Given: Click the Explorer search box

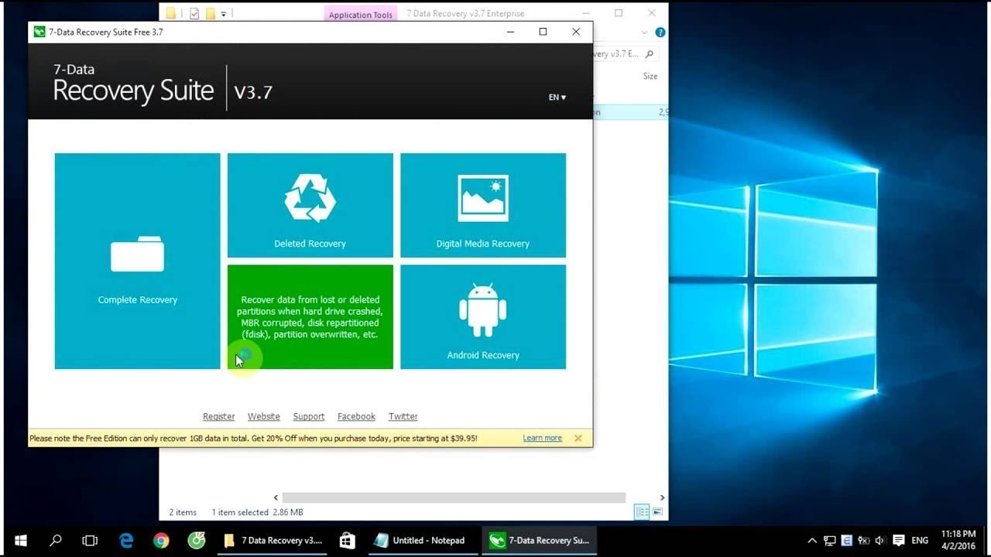Looking at the screenshot, I should pos(626,54).
